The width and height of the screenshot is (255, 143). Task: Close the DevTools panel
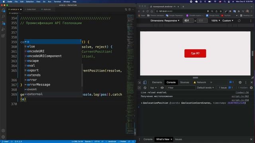[x=251, y=82]
